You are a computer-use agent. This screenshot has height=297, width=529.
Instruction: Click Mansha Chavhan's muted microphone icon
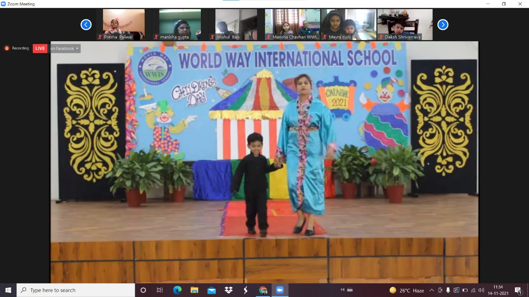point(269,37)
